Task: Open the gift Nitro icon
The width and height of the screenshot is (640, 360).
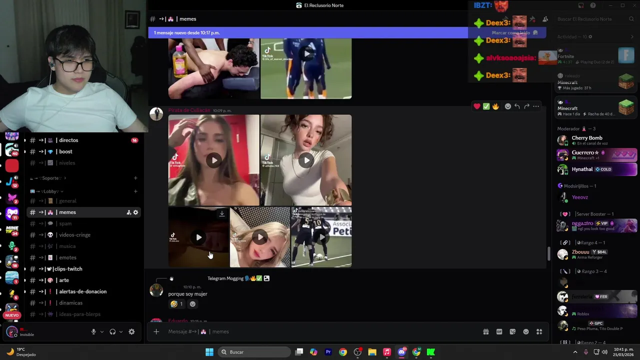Action: [485, 331]
